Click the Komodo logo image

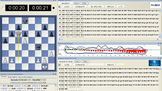(155, 63)
